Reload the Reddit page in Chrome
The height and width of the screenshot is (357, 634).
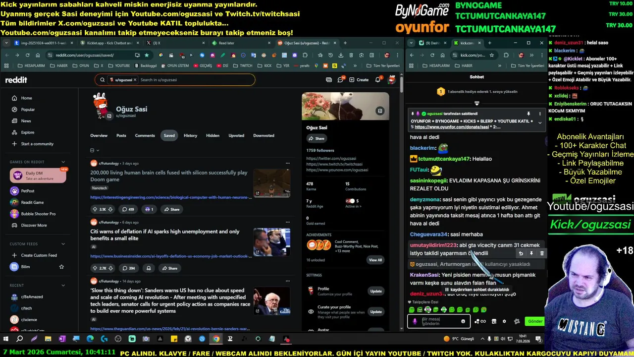pyautogui.click(x=27, y=55)
